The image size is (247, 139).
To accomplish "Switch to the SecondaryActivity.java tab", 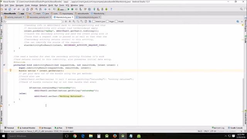I will (88, 17).
